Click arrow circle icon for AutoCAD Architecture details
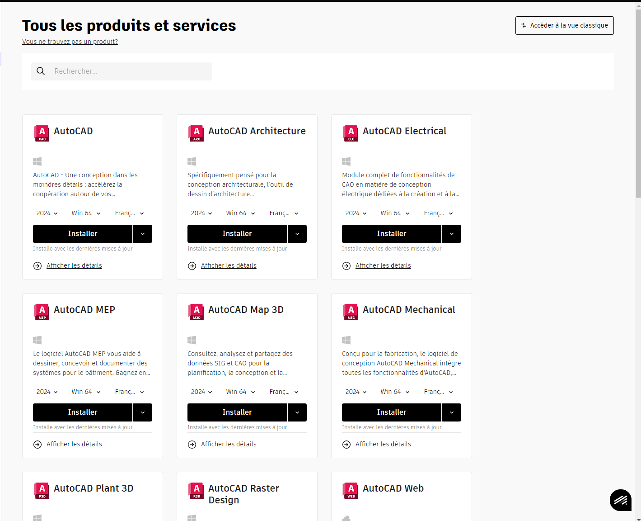Screen dimensions: 641x521 (x=192, y=266)
